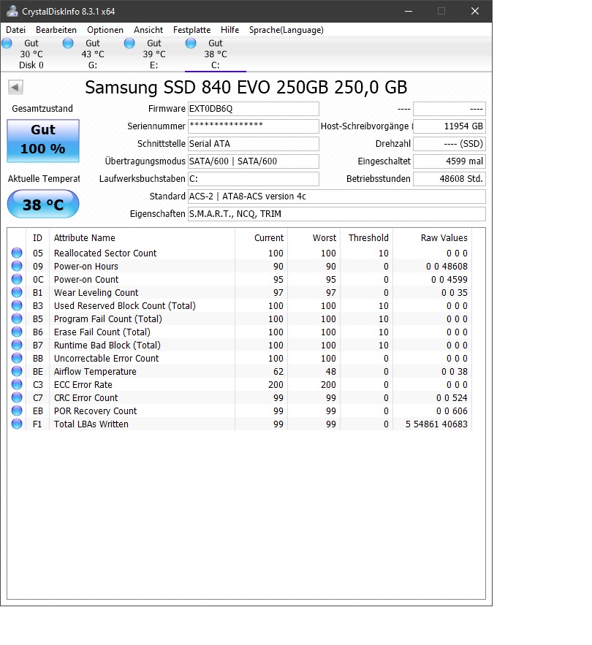592x645 pixels.
Task: Click the Gut 100 % health status button
Action: coord(43,141)
